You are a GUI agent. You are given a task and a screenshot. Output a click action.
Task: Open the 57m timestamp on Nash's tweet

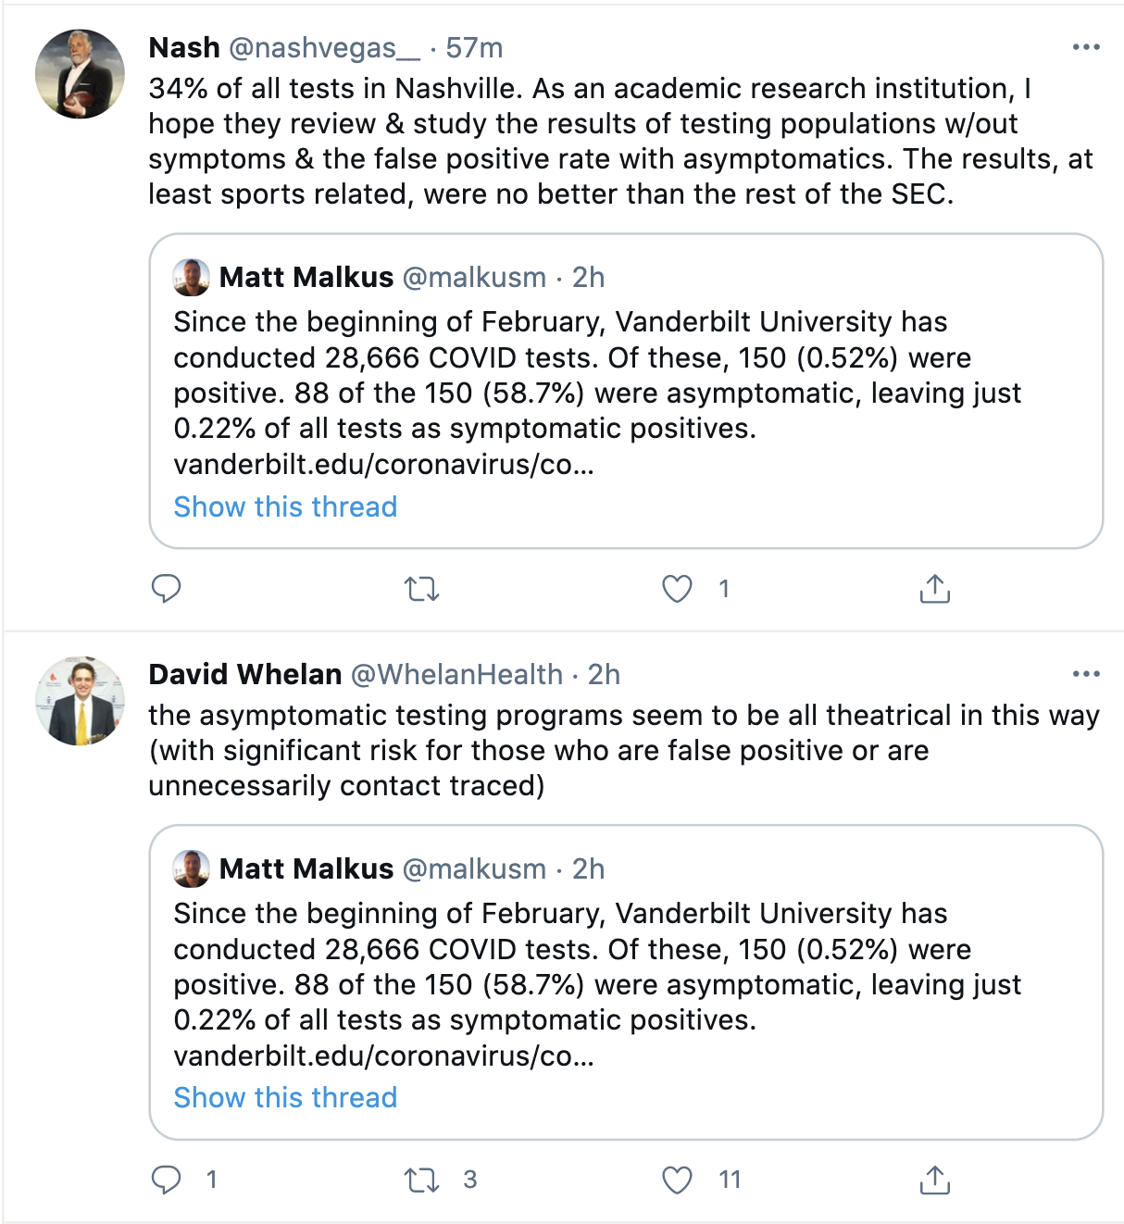point(474,47)
